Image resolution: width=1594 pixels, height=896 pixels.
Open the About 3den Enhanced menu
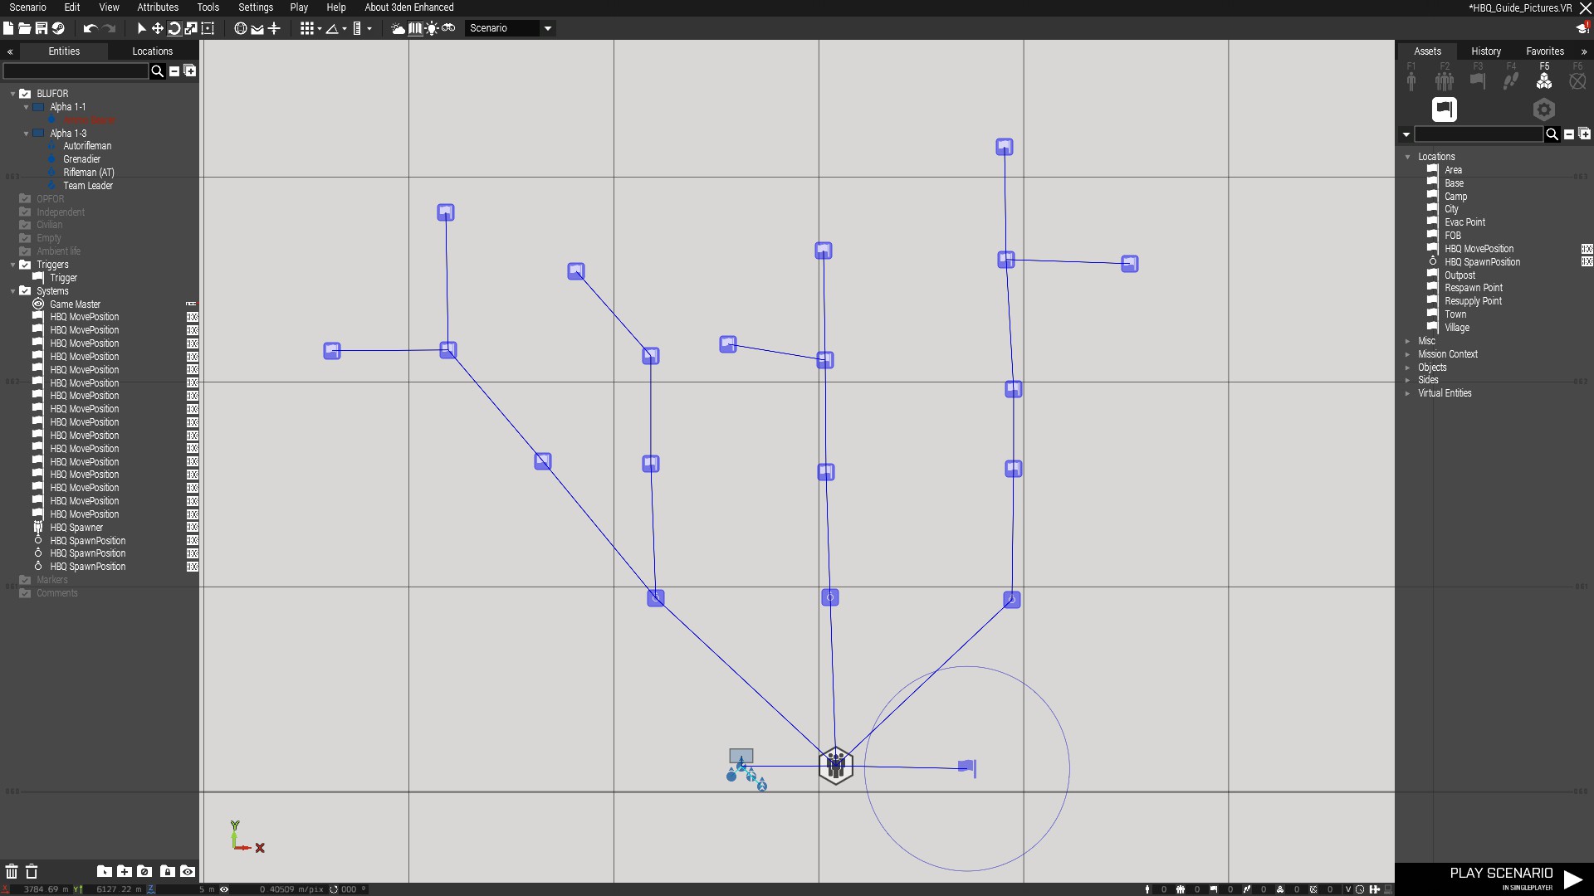pos(408,7)
